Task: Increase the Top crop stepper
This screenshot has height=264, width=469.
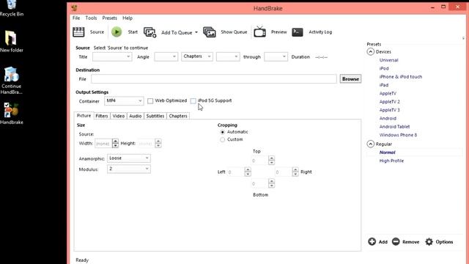Action: [x=271, y=158]
